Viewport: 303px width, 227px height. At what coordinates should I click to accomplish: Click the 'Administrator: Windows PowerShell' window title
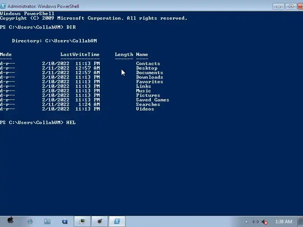[43, 6]
